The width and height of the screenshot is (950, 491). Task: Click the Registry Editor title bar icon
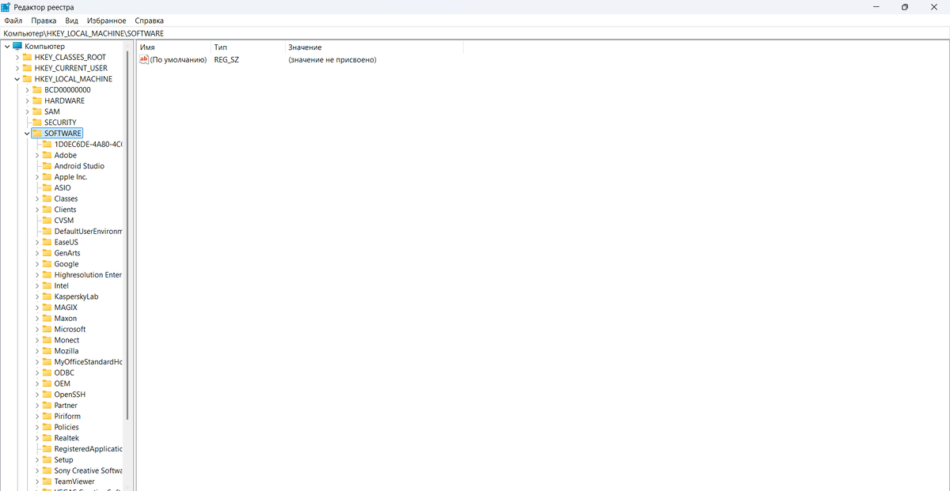tap(6, 6)
